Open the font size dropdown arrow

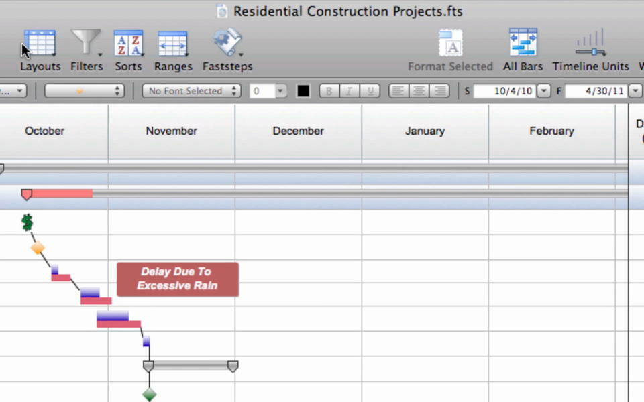coord(280,91)
